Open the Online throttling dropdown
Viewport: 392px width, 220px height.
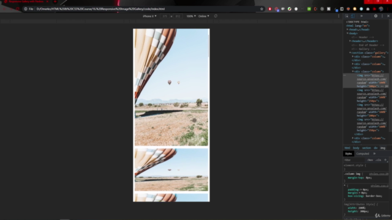[x=203, y=16]
